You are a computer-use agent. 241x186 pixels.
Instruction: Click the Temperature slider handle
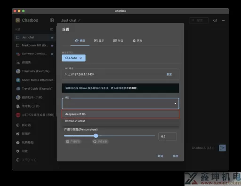click(96, 136)
